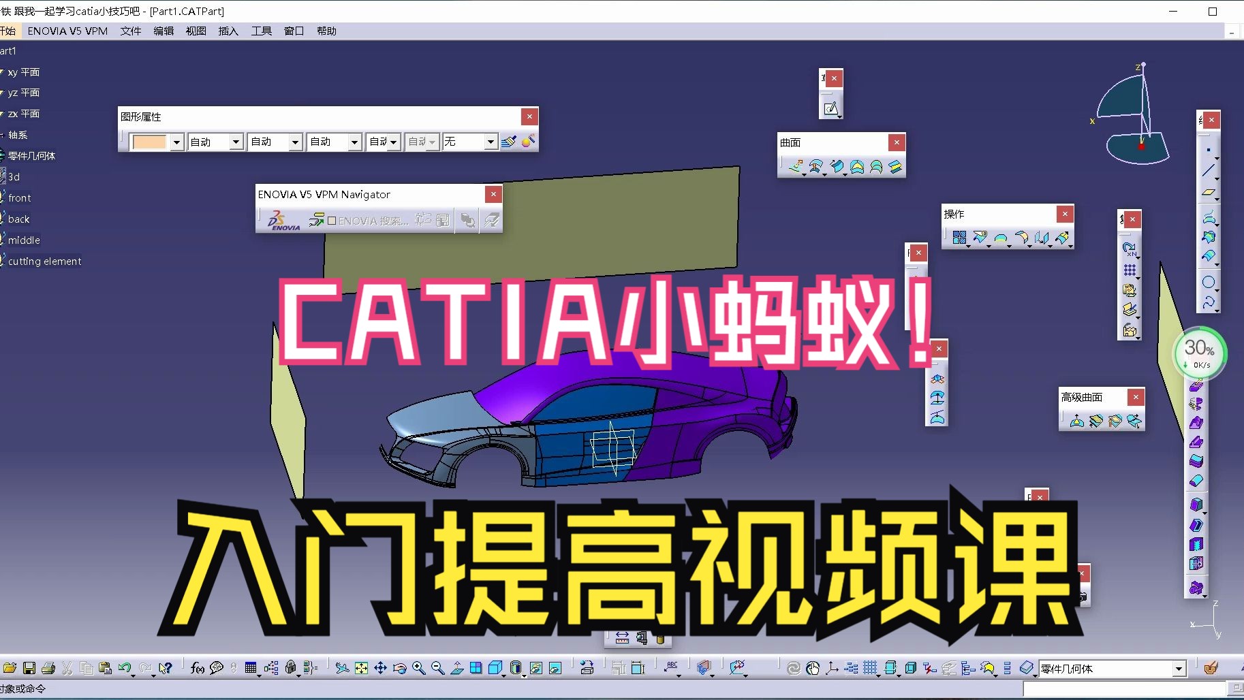Close the 高级曲面 toolbar
Viewport: 1244px width, 700px height.
1136,397
